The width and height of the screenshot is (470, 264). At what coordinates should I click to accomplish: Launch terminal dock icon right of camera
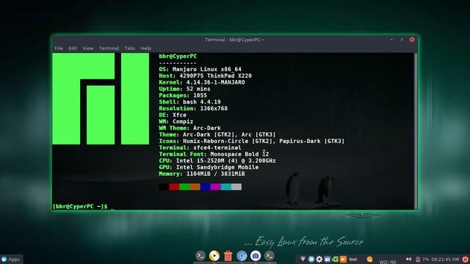point(270,256)
